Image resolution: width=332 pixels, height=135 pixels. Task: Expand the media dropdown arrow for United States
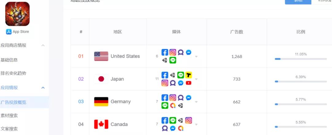coord(196,57)
